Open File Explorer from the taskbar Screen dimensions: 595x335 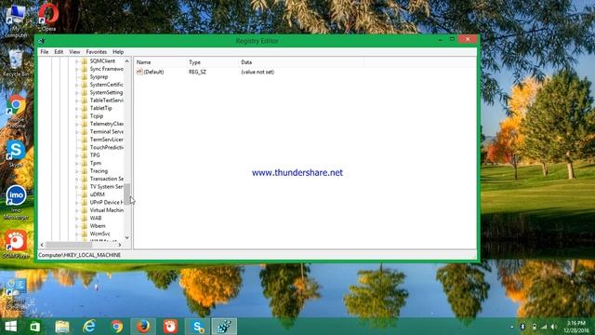[62, 327]
